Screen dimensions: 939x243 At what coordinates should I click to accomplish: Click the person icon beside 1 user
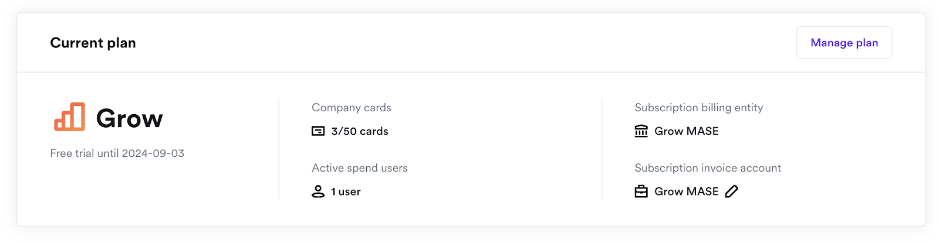click(x=318, y=191)
